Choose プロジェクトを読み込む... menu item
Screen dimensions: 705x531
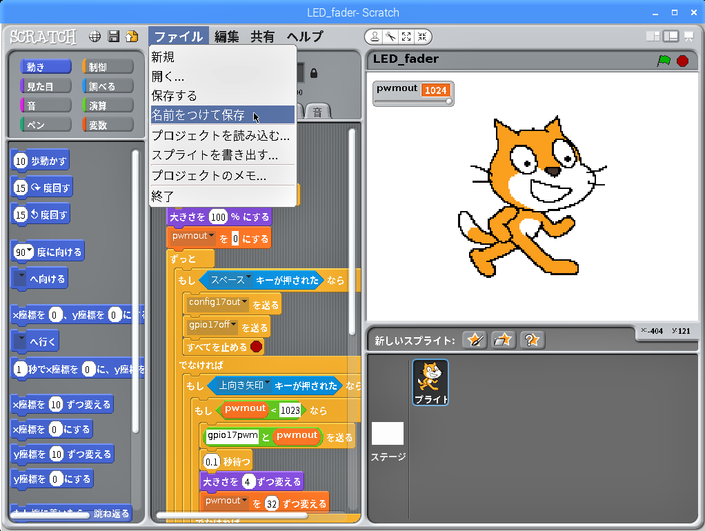(223, 135)
